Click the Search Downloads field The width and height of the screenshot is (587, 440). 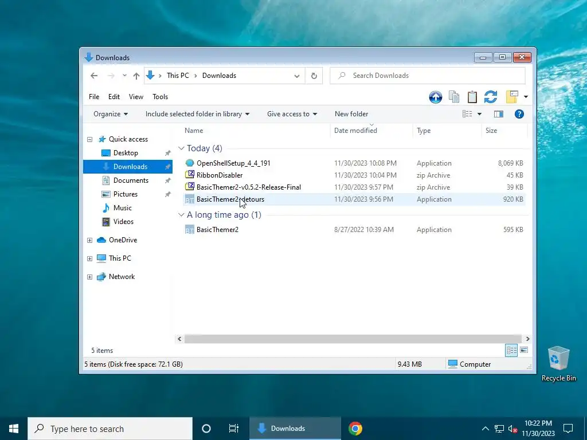pos(428,76)
